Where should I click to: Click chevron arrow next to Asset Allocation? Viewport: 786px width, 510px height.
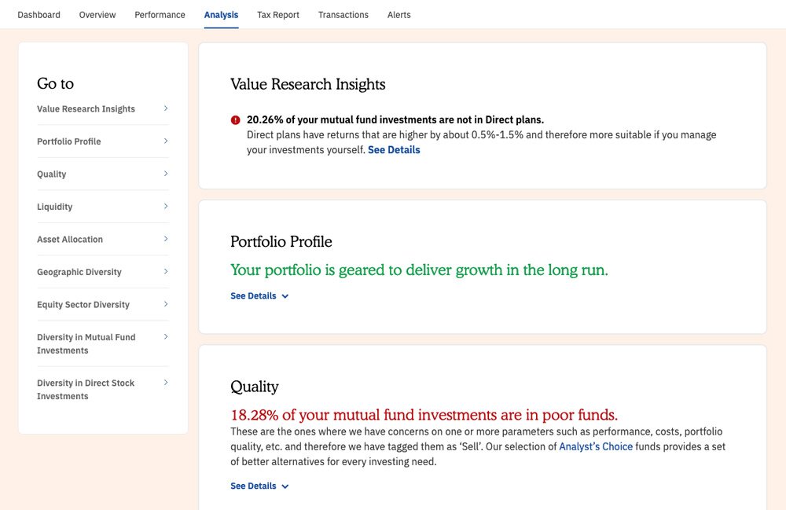point(166,239)
